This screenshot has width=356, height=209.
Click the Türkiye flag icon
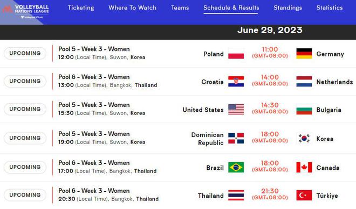point(304,196)
